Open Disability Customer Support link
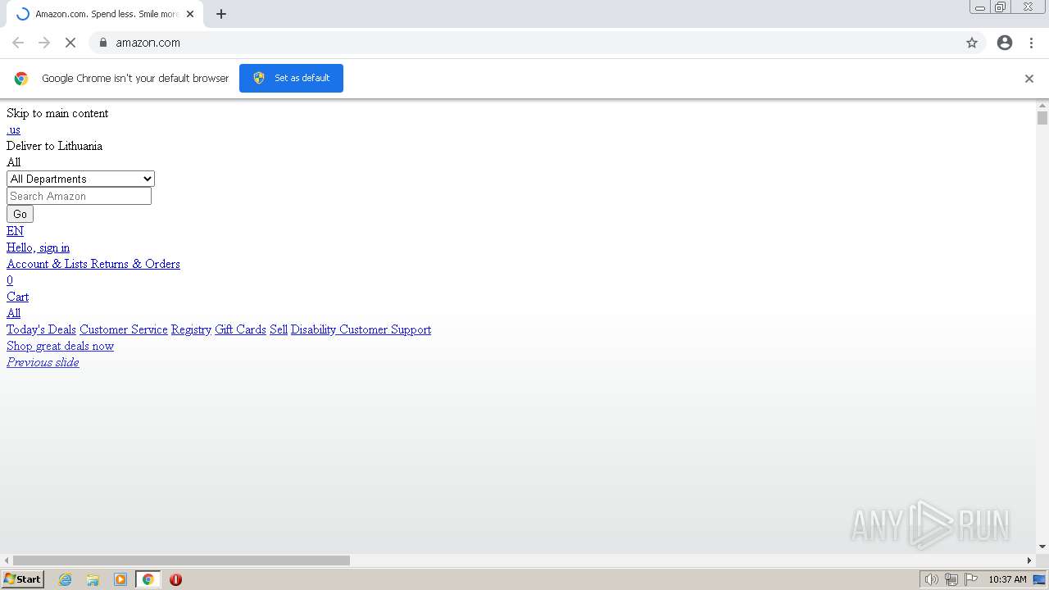 point(361,329)
